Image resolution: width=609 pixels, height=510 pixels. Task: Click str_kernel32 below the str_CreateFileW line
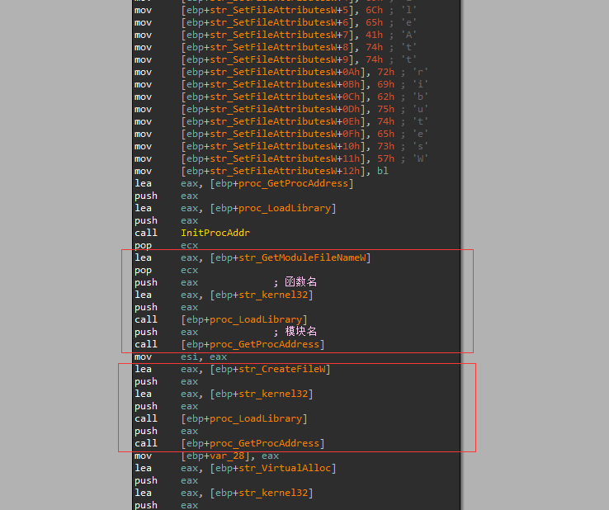pos(273,394)
